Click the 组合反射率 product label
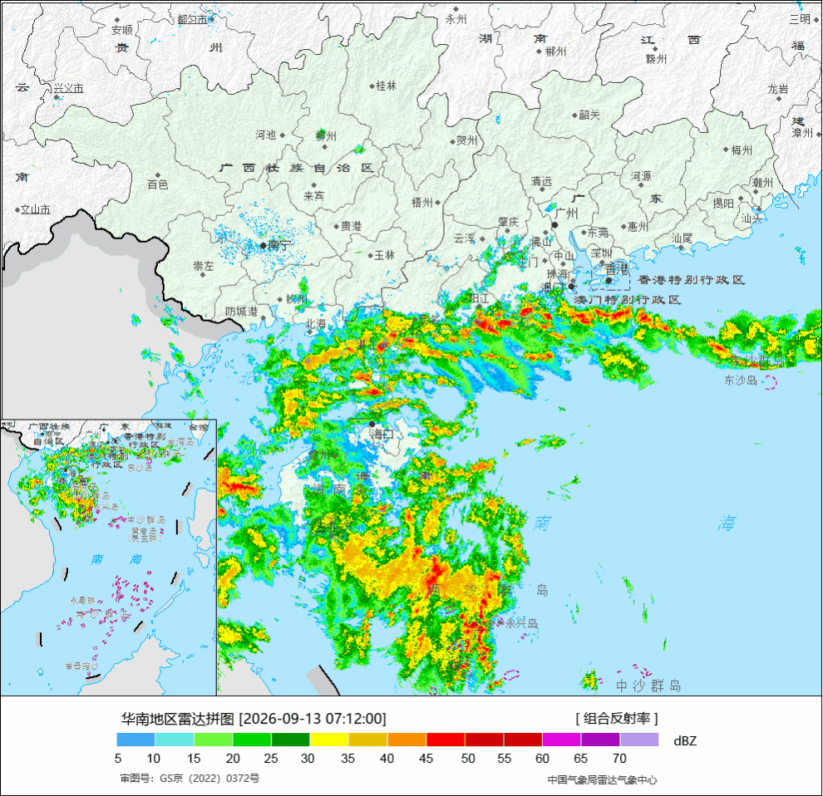The height and width of the screenshot is (796, 823). tap(616, 718)
